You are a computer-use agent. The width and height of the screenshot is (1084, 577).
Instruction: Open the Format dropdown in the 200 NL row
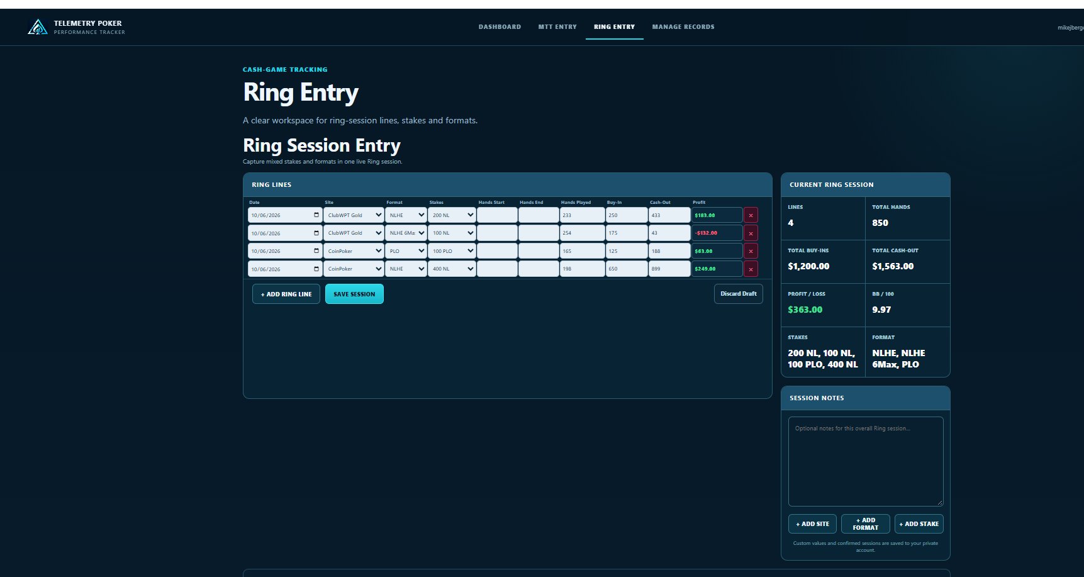tap(406, 215)
